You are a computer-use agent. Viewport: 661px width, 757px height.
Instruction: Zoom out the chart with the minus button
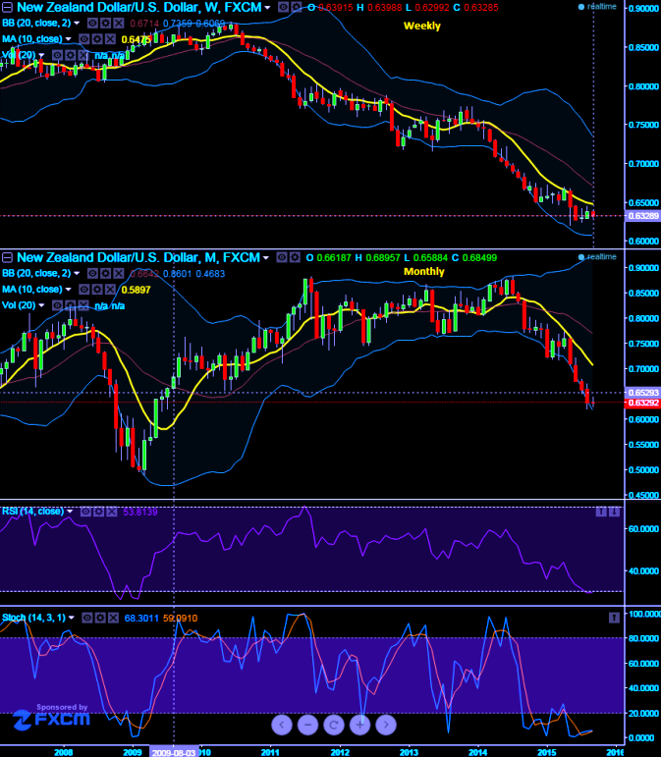(308, 725)
